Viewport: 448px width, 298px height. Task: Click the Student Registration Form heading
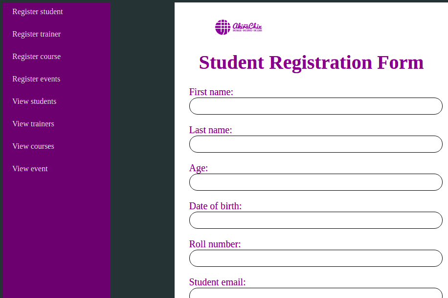pyautogui.click(x=311, y=63)
